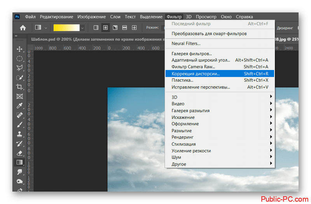
Task: Click the yellow-white gradient preview swatch
Action: point(66,28)
